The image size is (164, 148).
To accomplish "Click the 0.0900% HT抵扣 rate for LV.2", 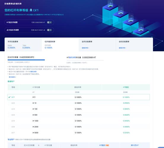I will click(x=126, y=103).
